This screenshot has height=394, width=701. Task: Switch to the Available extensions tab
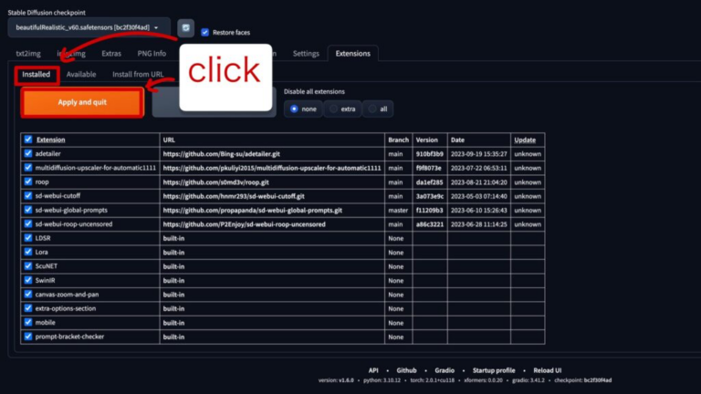(81, 75)
